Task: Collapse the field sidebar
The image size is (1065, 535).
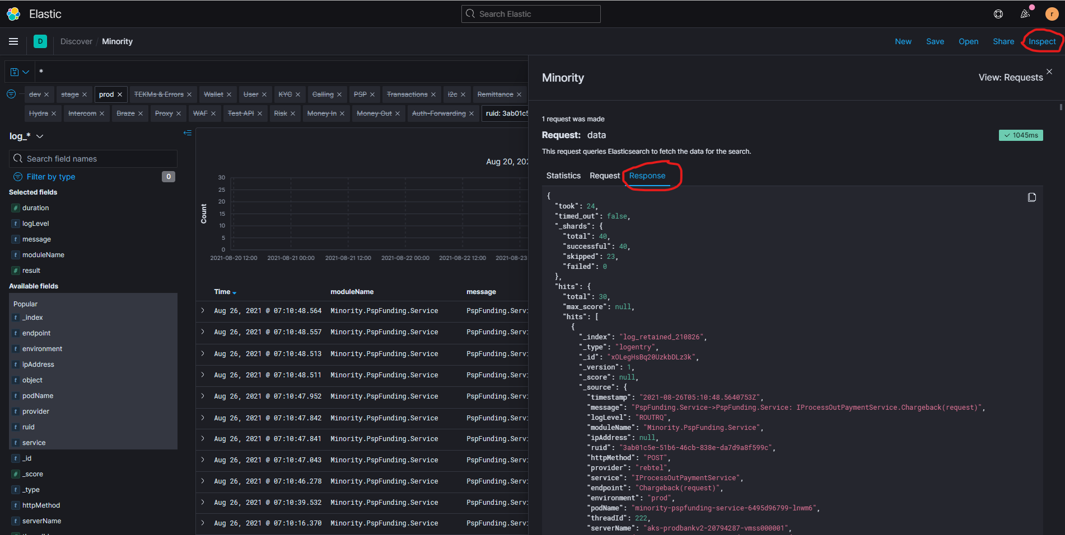Action: [188, 133]
